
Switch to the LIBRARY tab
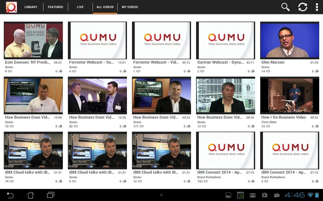click(31, 7)
